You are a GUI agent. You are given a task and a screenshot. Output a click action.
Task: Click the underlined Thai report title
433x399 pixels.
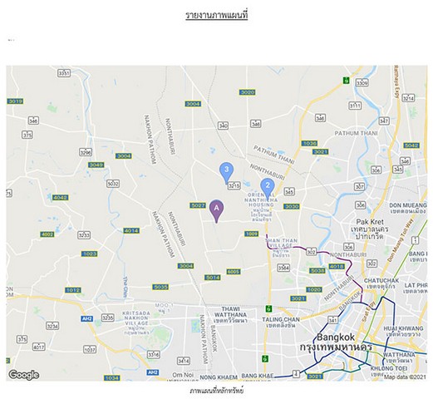tap(216, 15)
